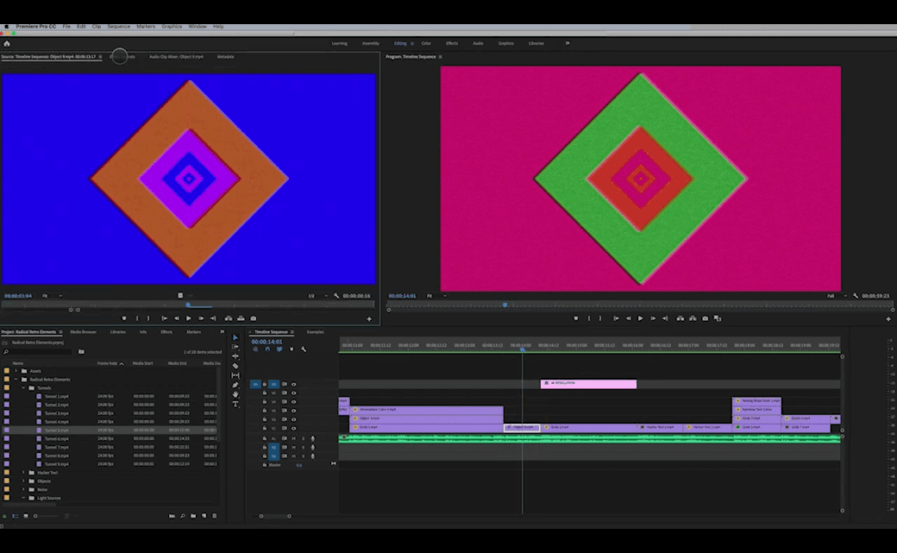Viewport: 897px width, 553px height.
Task: Play the Source monitor clip
Action: [188, 318]
